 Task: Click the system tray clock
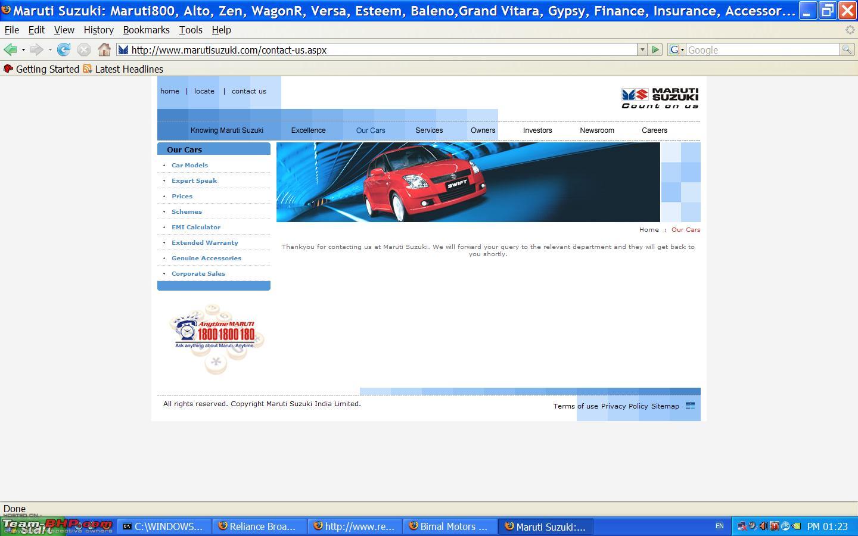pyautogui.click(x=828, y=526)
